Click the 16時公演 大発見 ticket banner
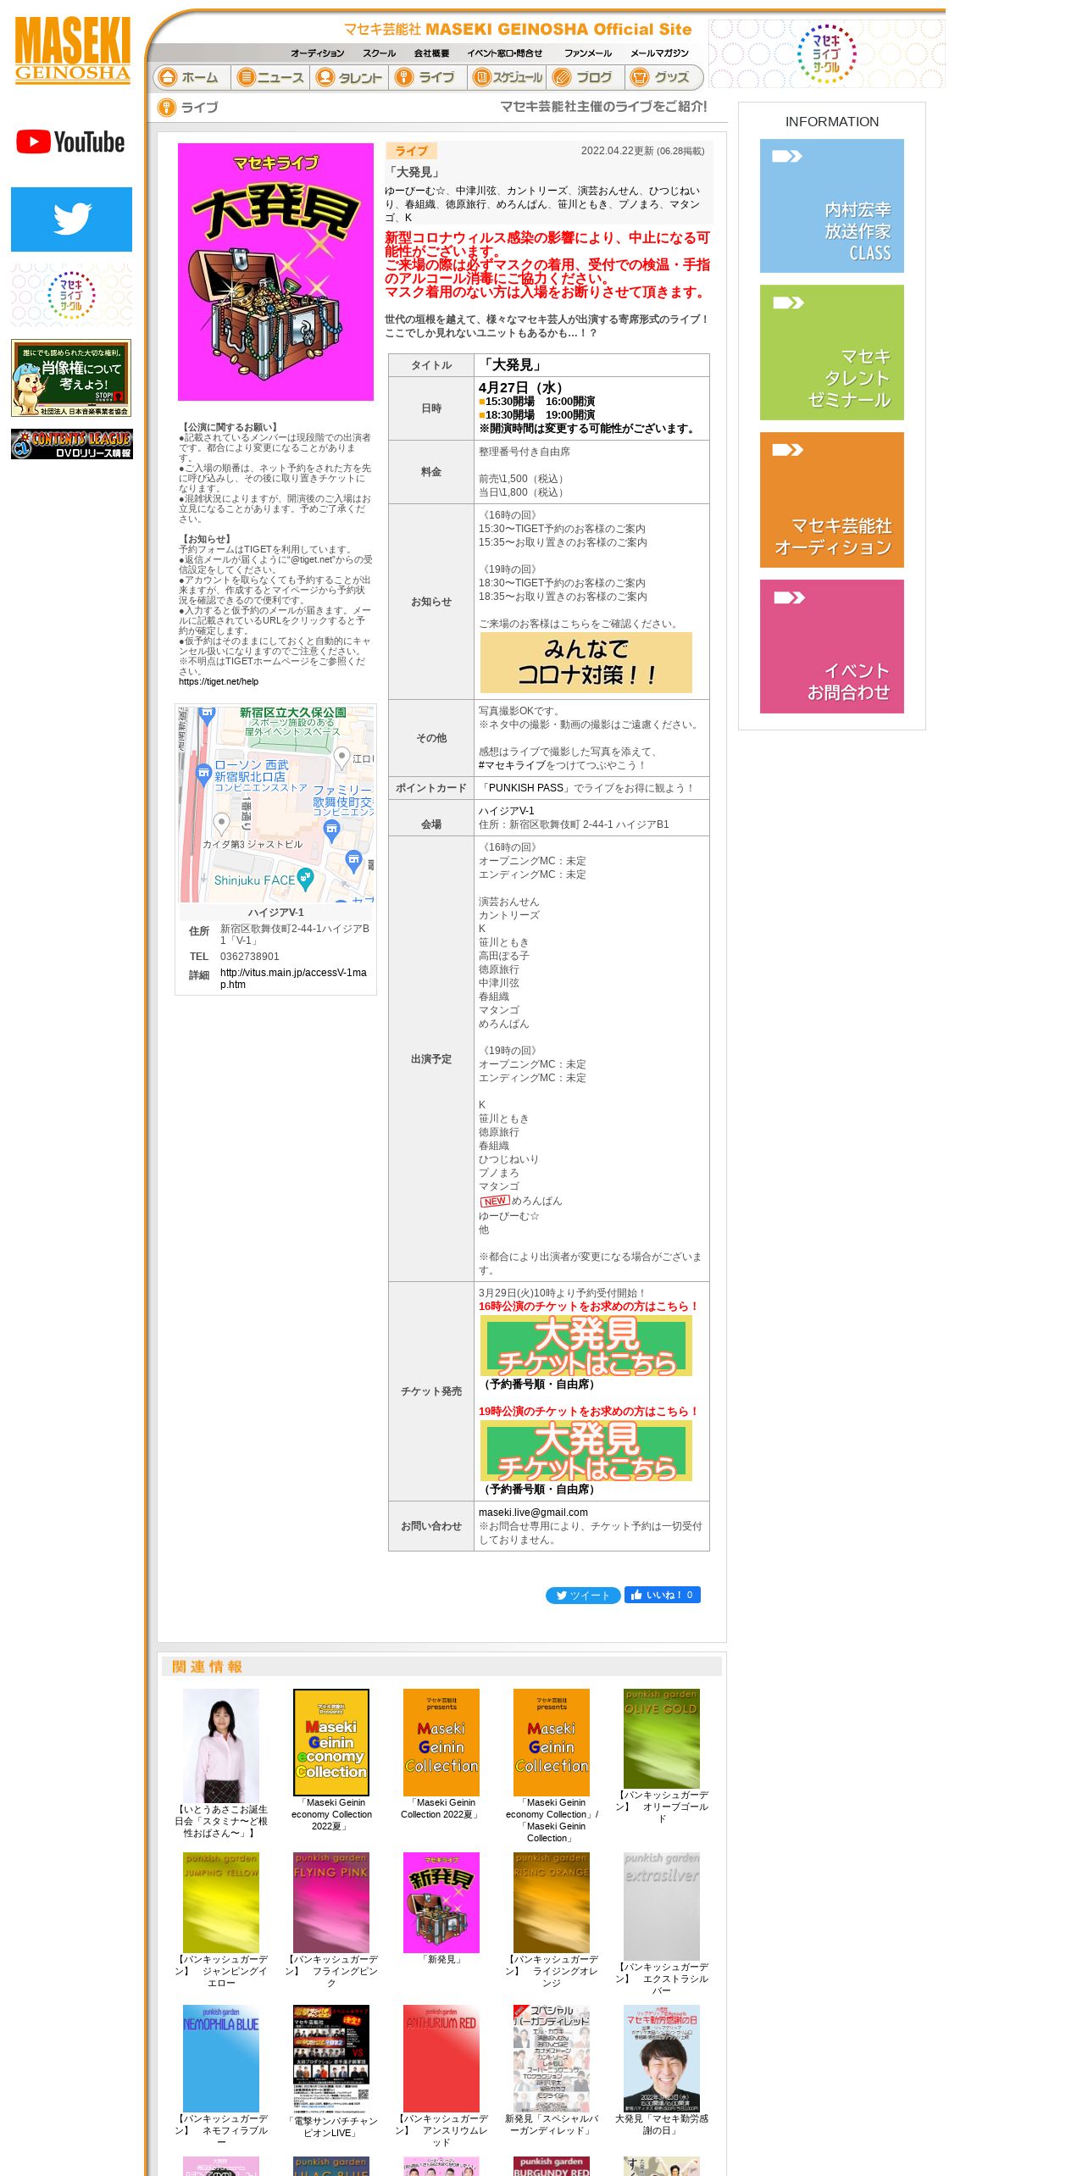This screenshot has width=1088, height=2176. 586,1346
